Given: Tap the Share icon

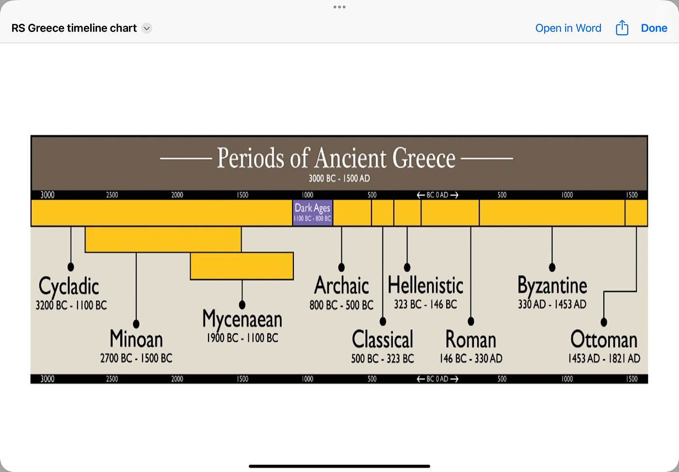Looking at the screenshot, I should [622, 28].
